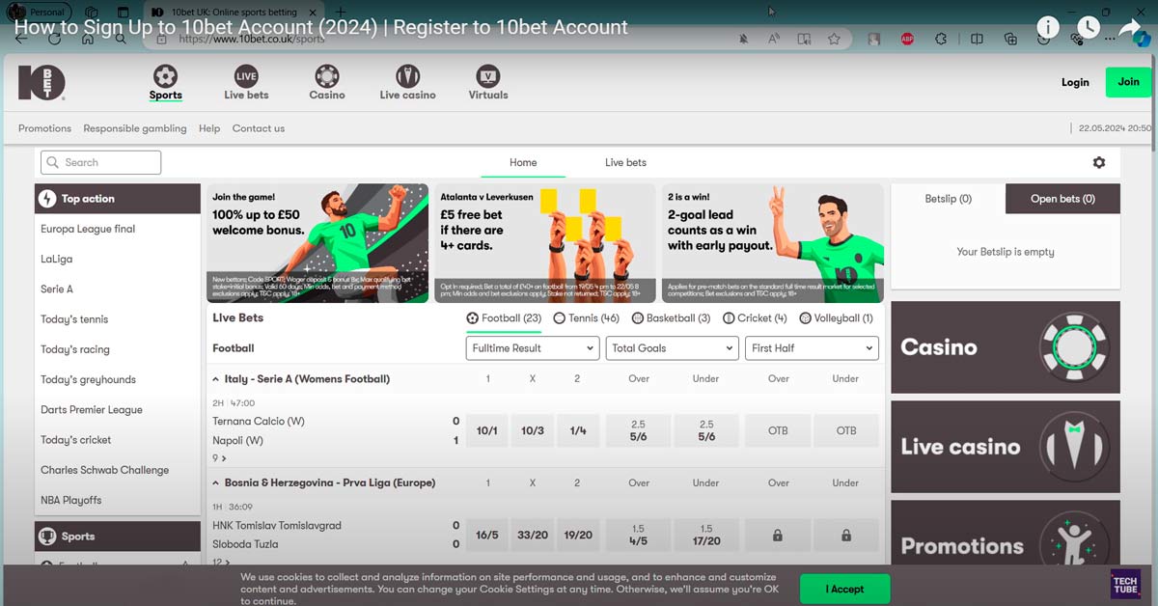Click the favorites star in the address bar
The height and width of the screenshot is (606, 1158).
click(x=834, y=40)
